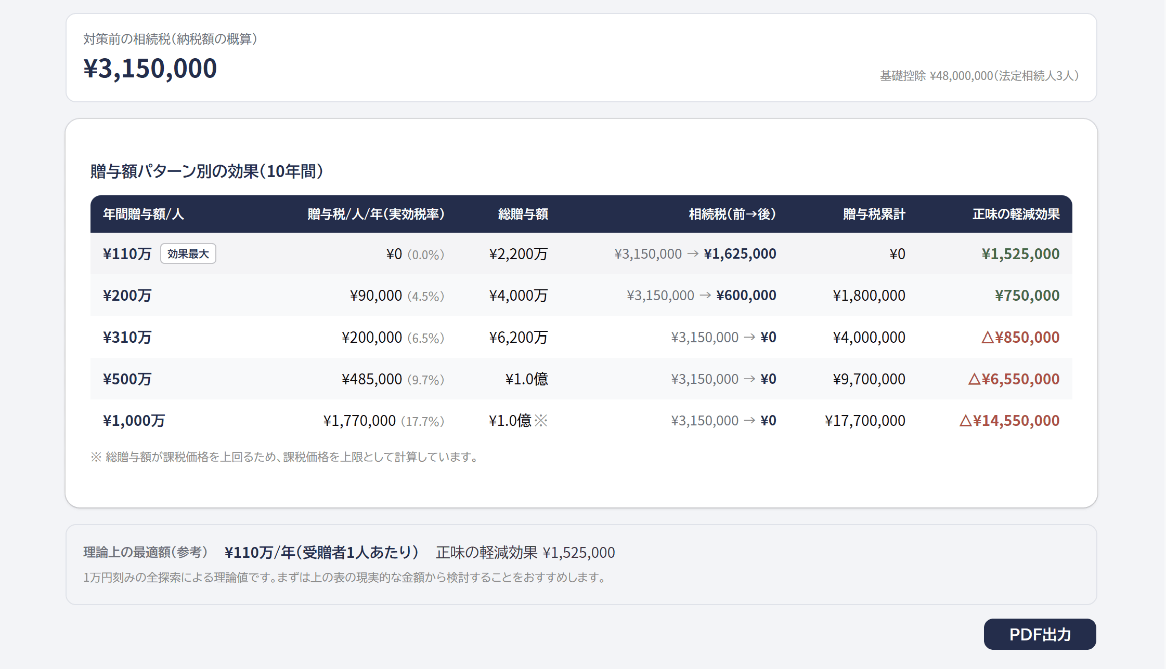The height and width of the screenshot is (669, 1166).
Task: Select the 効果最大 badge
Action: tap(188, 253)
